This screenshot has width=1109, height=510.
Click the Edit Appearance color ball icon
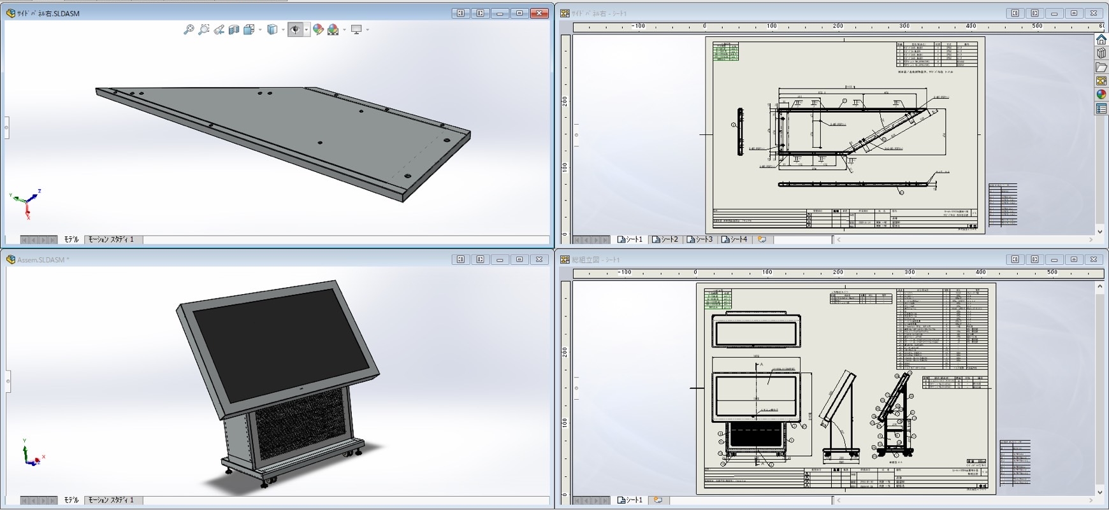(318, 29)
